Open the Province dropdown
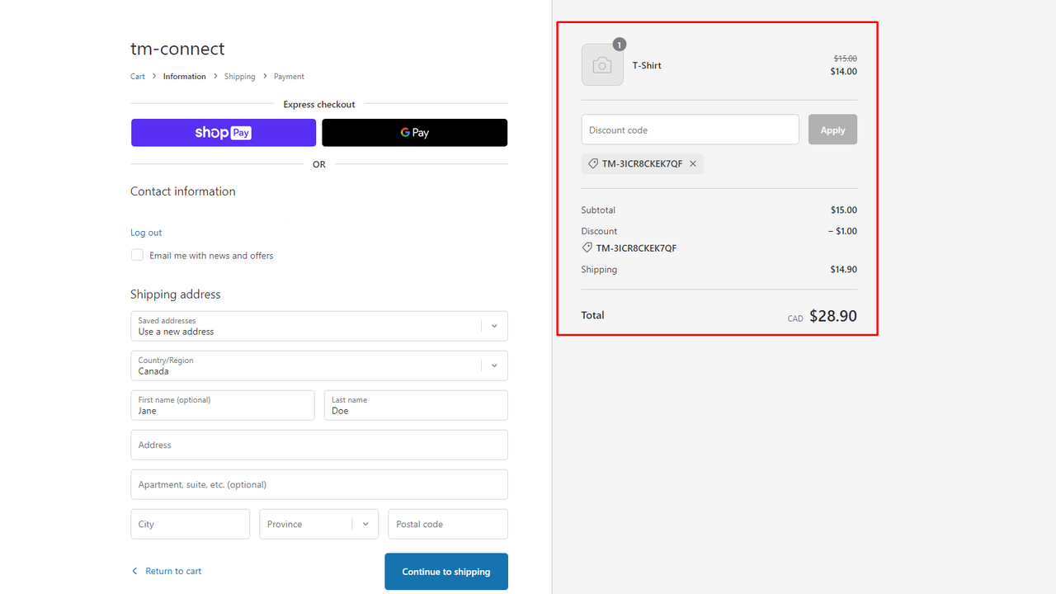This screenshot has height=594, width=1056. tap(319, 524)
